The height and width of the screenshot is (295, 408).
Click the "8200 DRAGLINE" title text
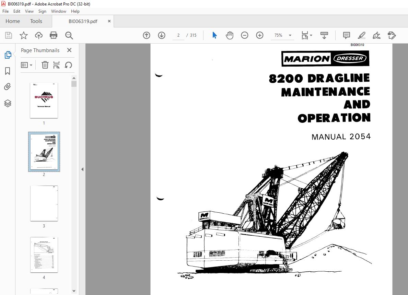(x=319, y=78)
